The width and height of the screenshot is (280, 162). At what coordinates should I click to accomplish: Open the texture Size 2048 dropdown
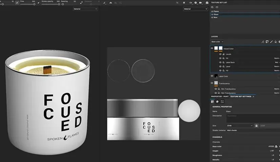[x=240, y=126]
